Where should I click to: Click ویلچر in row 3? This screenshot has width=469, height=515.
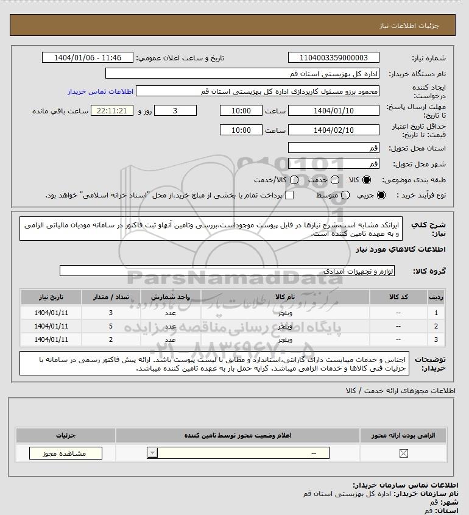coord(285,340)
